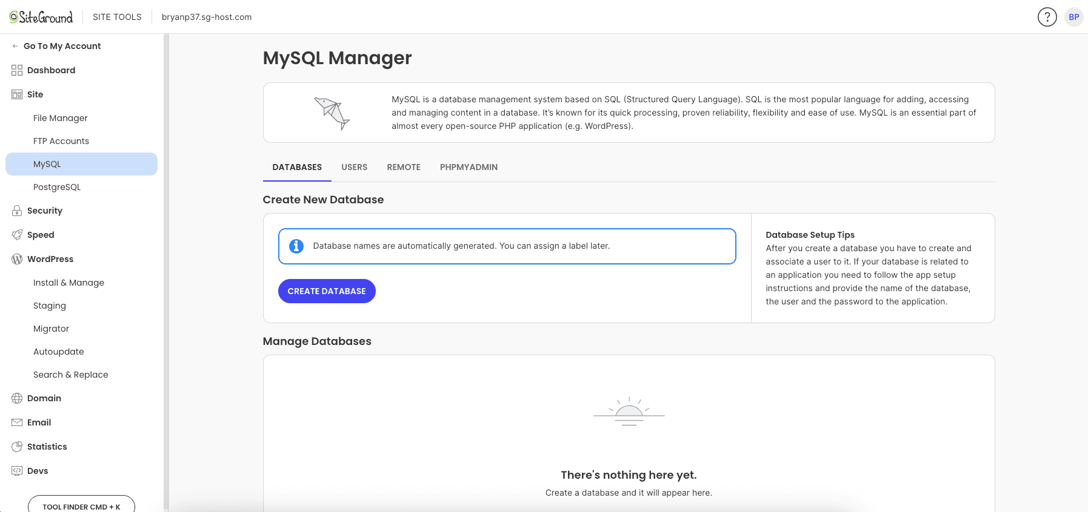Screen dimensions: 1088x512
Task: Open the help question mark icon
Action: point(1047,17)
